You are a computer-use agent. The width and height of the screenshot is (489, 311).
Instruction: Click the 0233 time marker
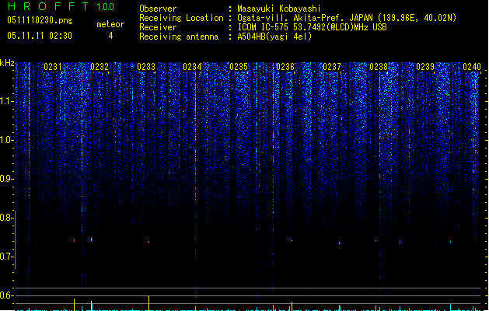(x=146, y=67)
